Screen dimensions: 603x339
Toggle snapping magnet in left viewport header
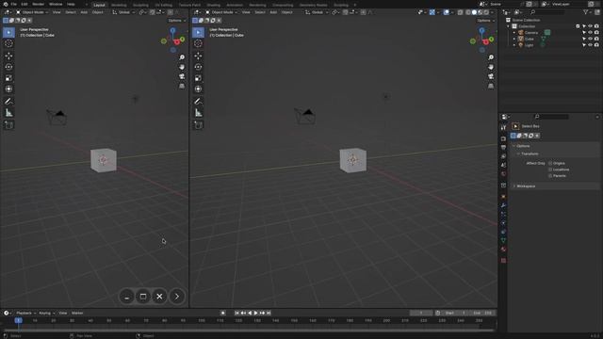pos(153,12)
